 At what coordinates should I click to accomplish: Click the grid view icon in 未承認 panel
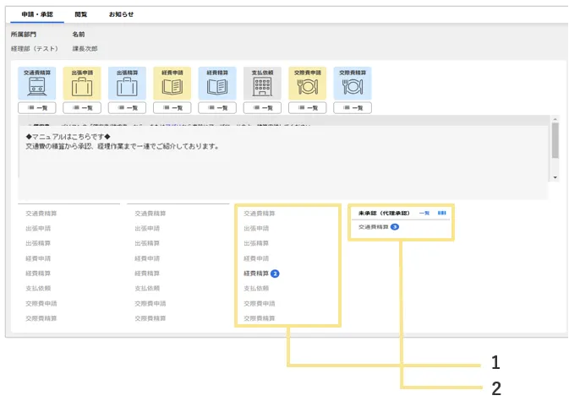pyautogui.click(x=440, y=214)
